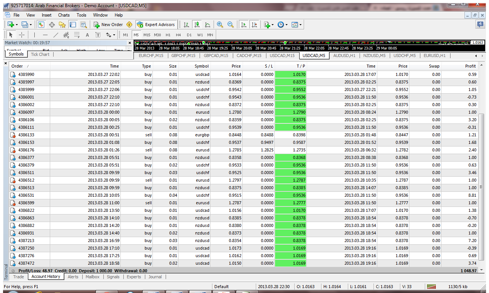
Task: Open the Tools menu
Action: pos(81,15)
